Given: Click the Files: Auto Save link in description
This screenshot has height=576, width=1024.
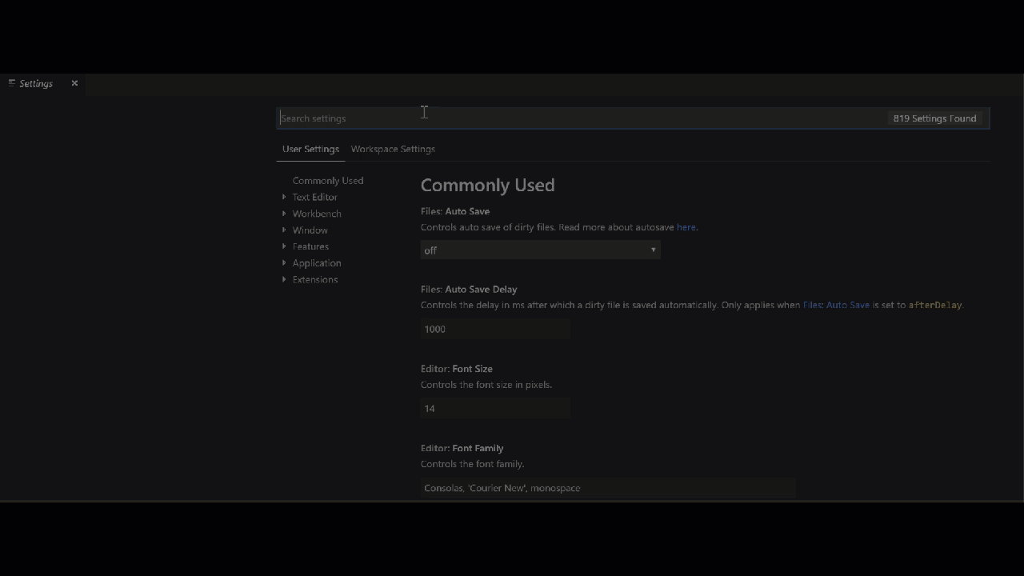Looking at the screenshot, I should tap(837, 305).
